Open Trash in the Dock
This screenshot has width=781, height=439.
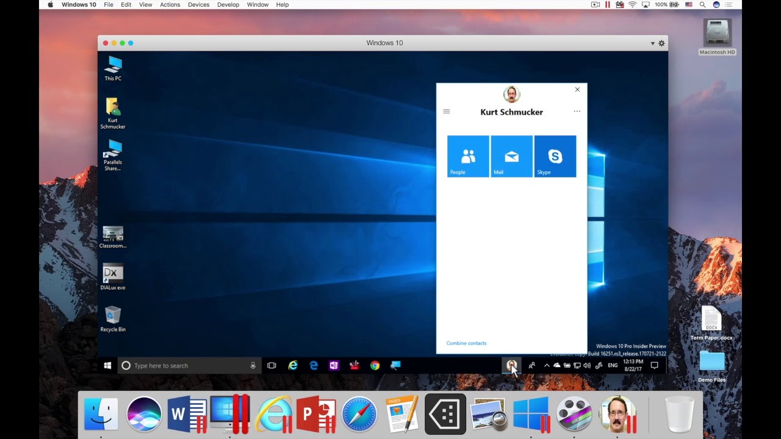(679, 415)
